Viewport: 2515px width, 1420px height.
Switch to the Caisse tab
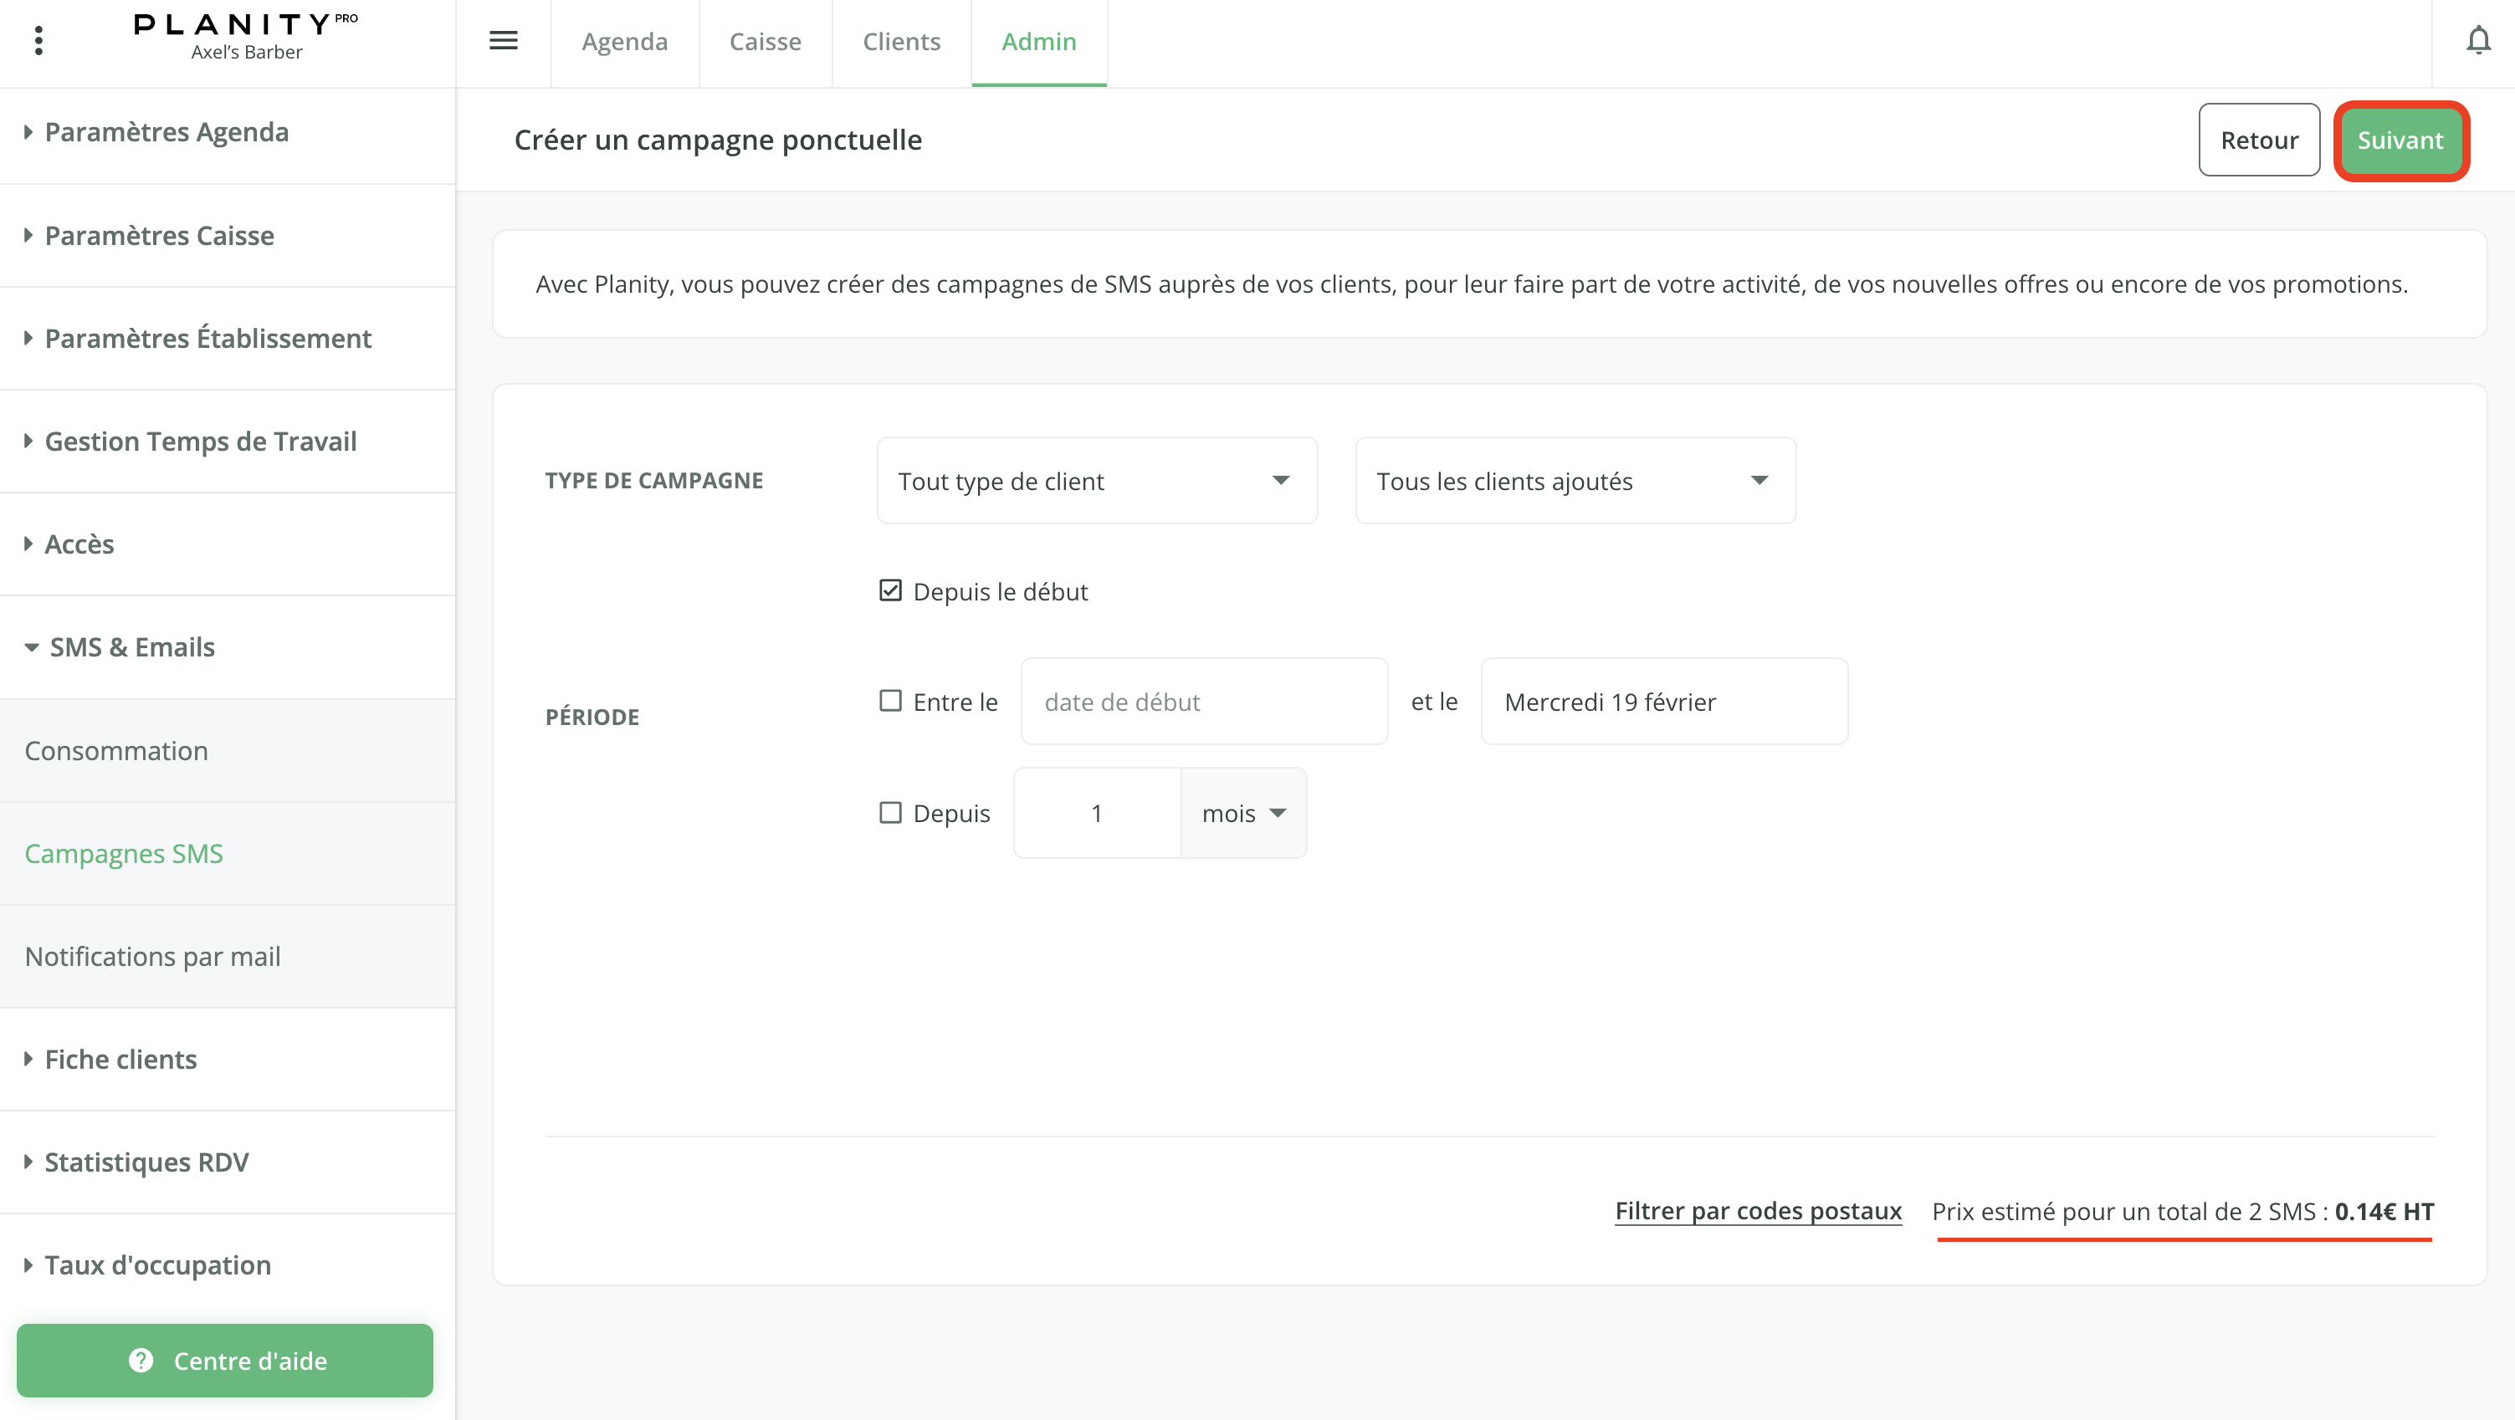[x=765, y=41]
